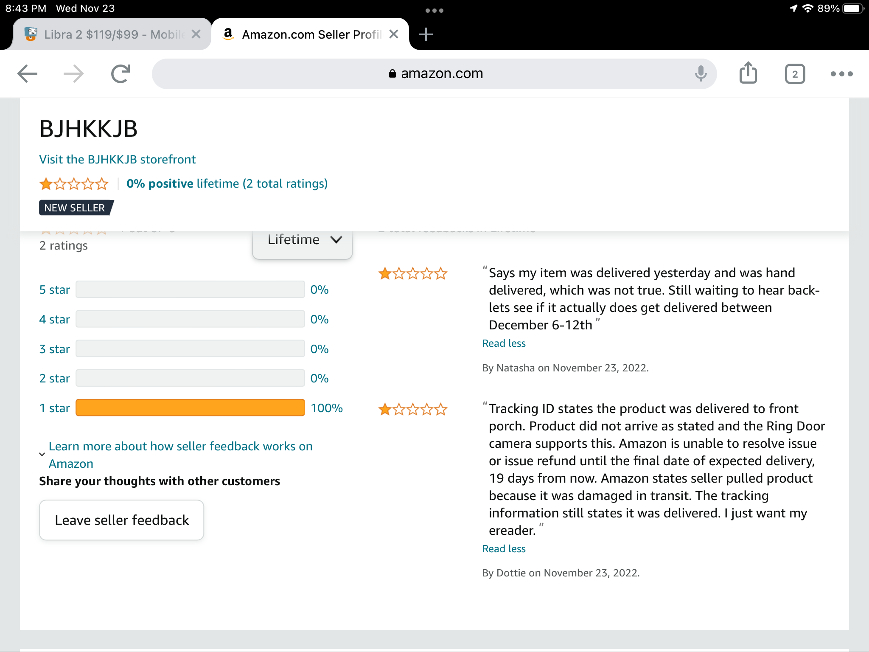The width and height of the screenshot is (869, 652).
Task: Reload the Amazon page
Action: (121, 74)
